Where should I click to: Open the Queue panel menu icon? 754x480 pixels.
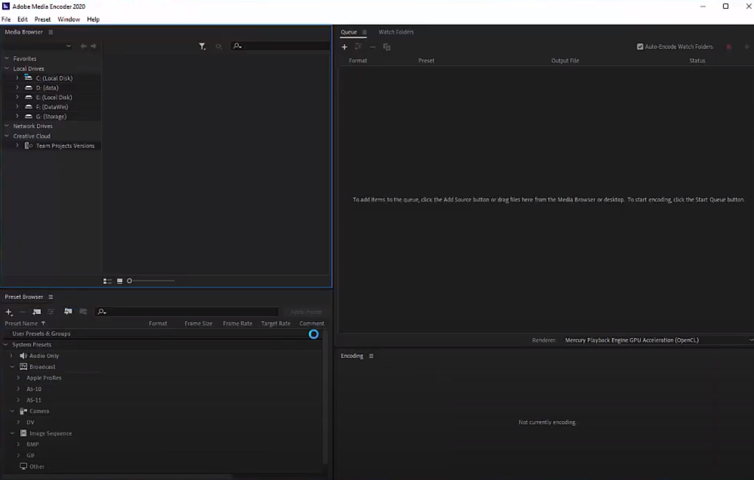pyautogui.click(x=364, y=32)
